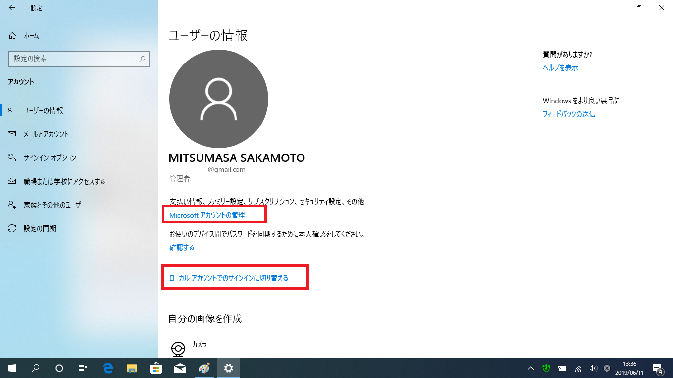Click the フィードバックの送信 link

coord(569,114)
